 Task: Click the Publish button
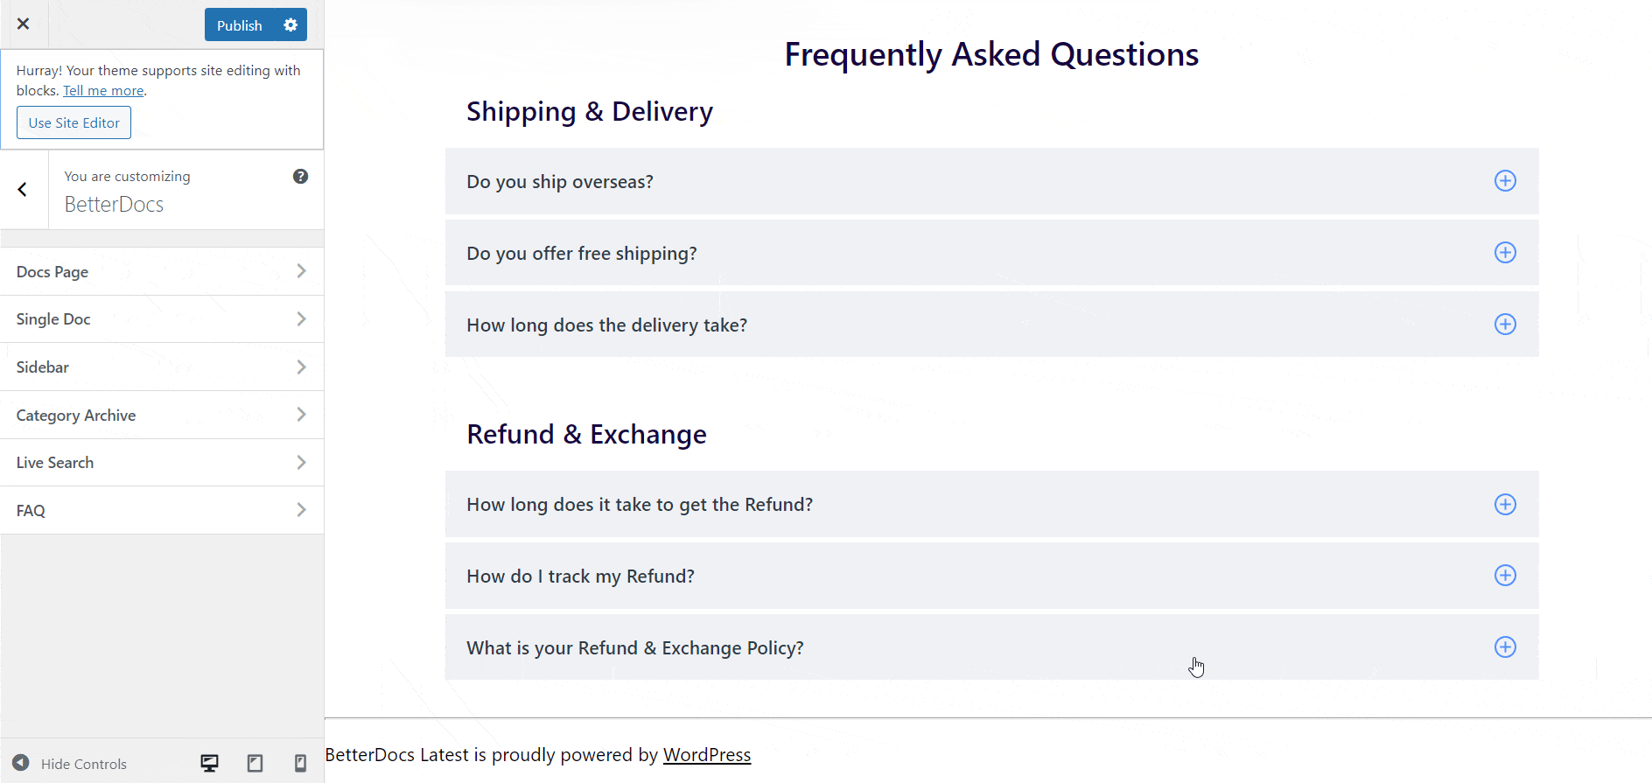click(239, 24)
